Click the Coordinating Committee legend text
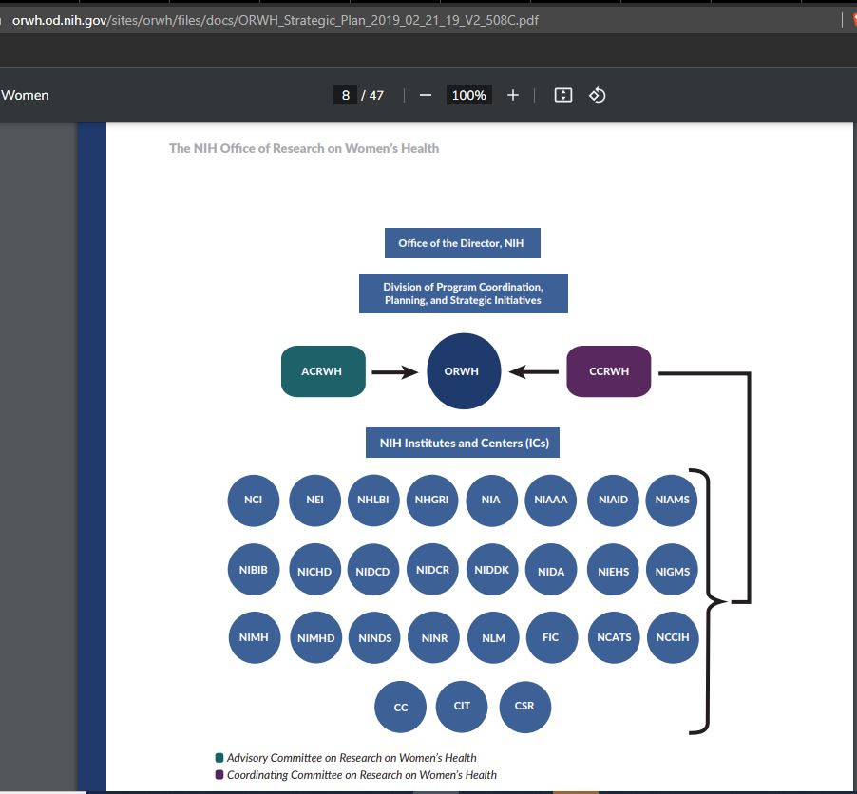857x794 pixels. pos(362,774)
